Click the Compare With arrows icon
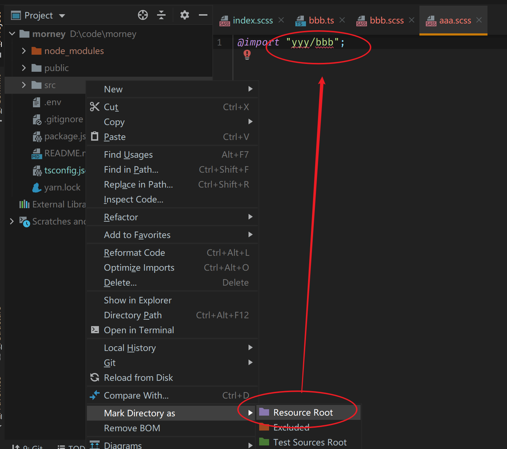Viewport: 507px width, 449px height. pyautogui.click(x=95, y=395)
